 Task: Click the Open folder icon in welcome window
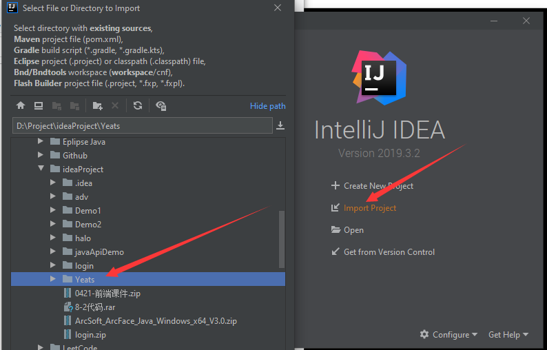[336, 229]
